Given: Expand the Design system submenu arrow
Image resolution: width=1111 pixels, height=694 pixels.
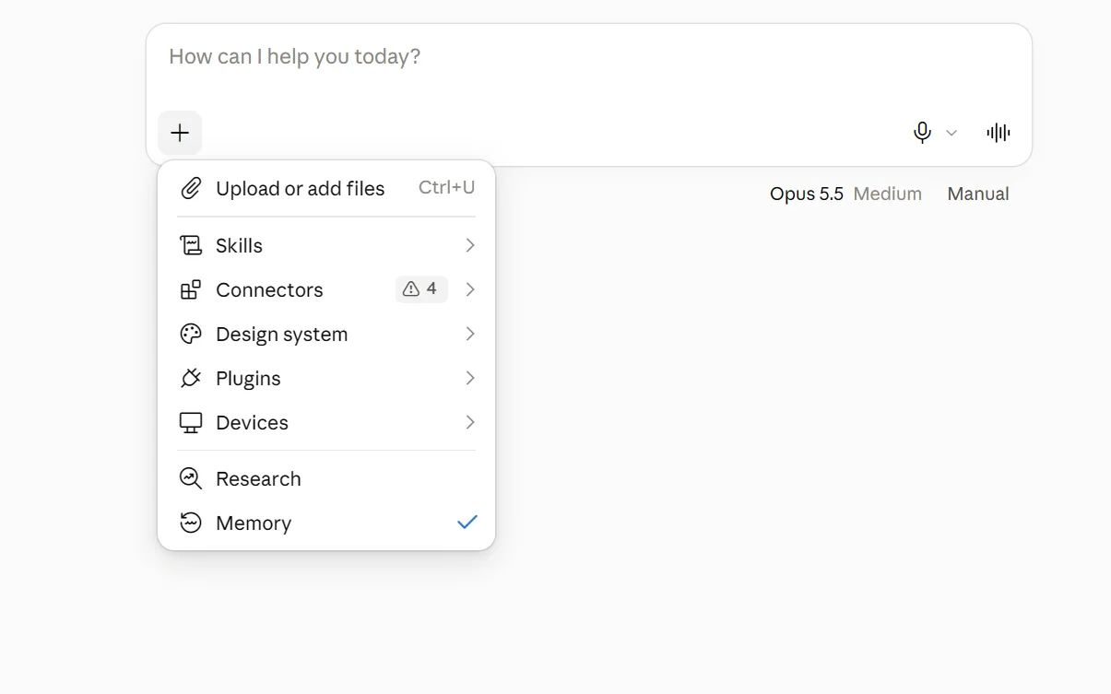Looking at the screenshot, I should coord(470,334).
